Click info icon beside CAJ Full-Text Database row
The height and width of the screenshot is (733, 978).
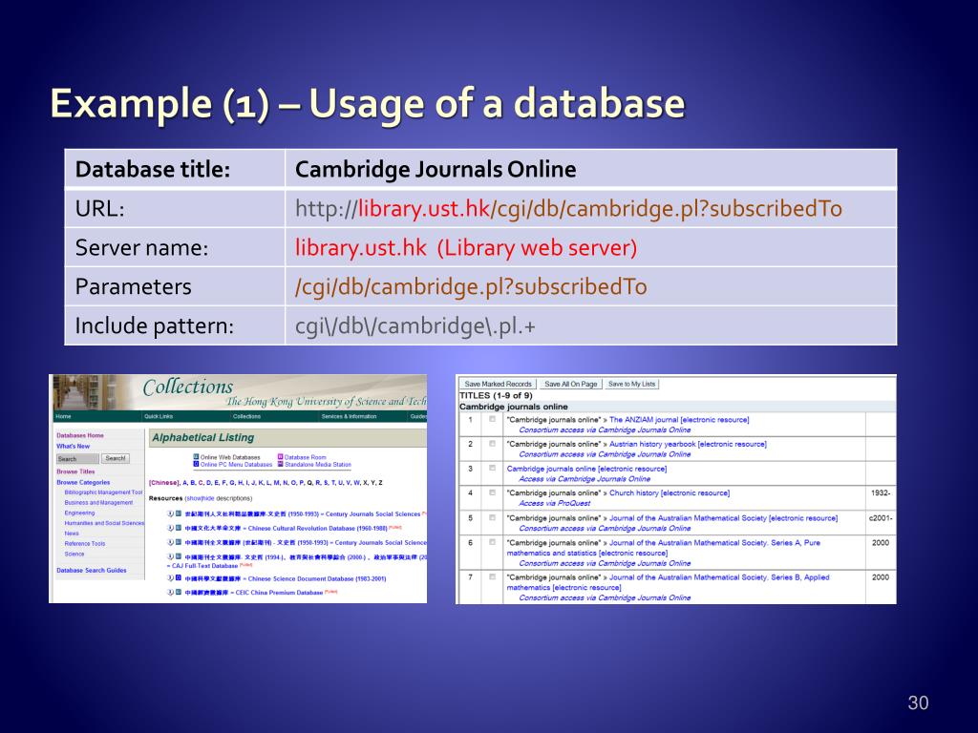click(x=170, y=556)
